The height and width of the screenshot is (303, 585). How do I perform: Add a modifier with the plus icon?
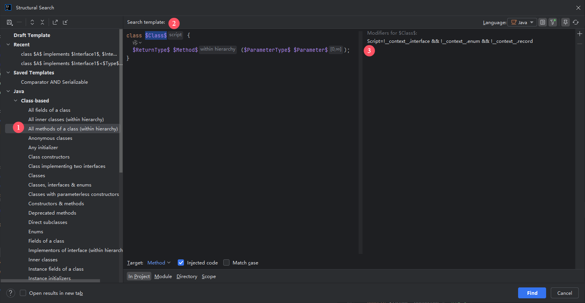pos(580,34)
